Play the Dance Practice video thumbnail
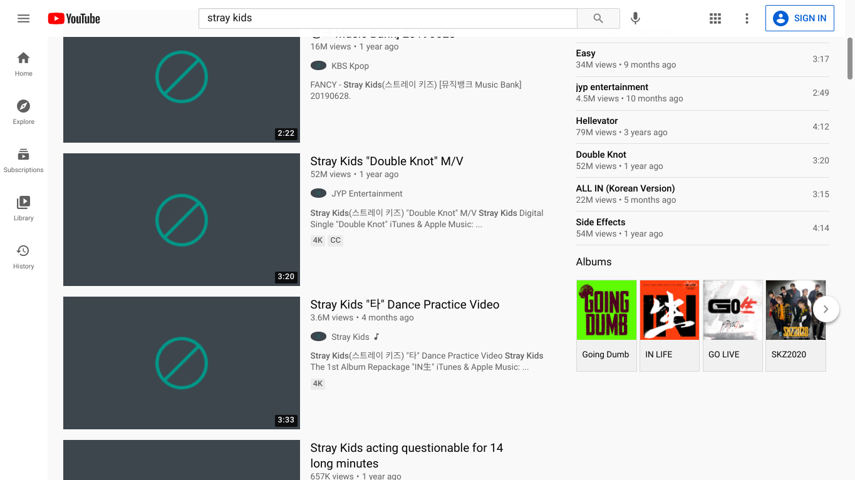The width and height of the screenshot is (855, 480). (x=182, y=363)
